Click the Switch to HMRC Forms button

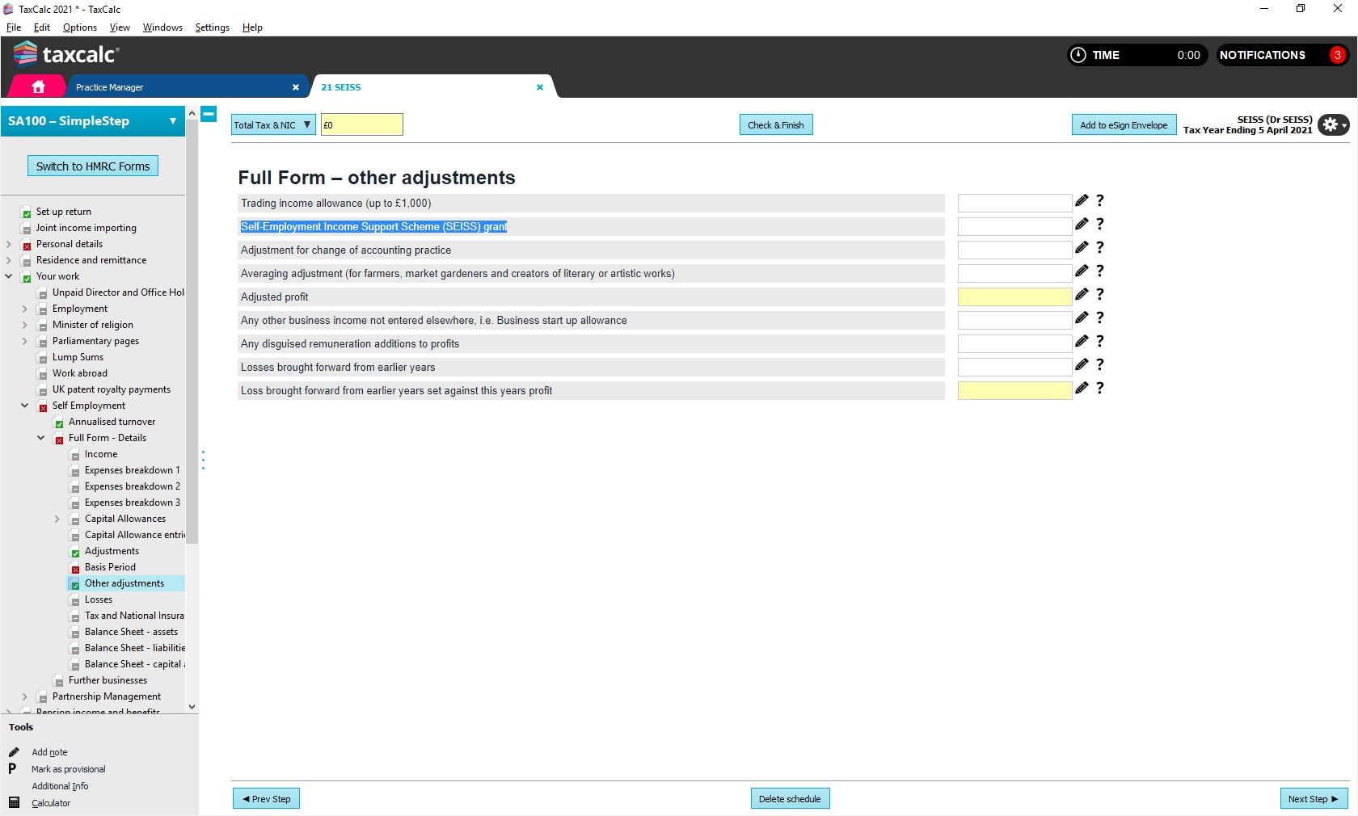pyautogui.click(x=93, y=166)
